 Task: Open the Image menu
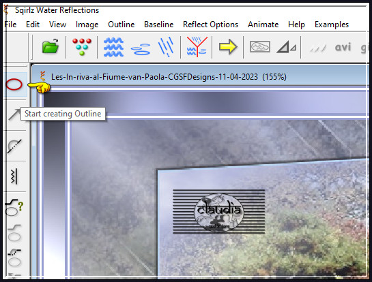[87, 25]
